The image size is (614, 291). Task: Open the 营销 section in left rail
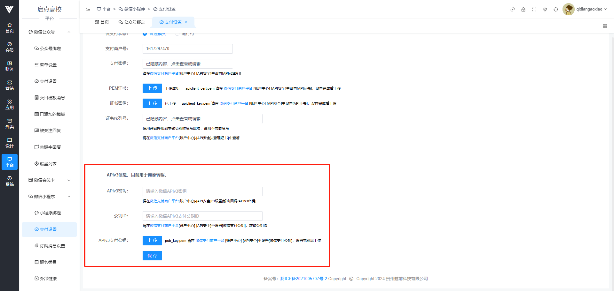pyautogui.click(x=10, y=85)
